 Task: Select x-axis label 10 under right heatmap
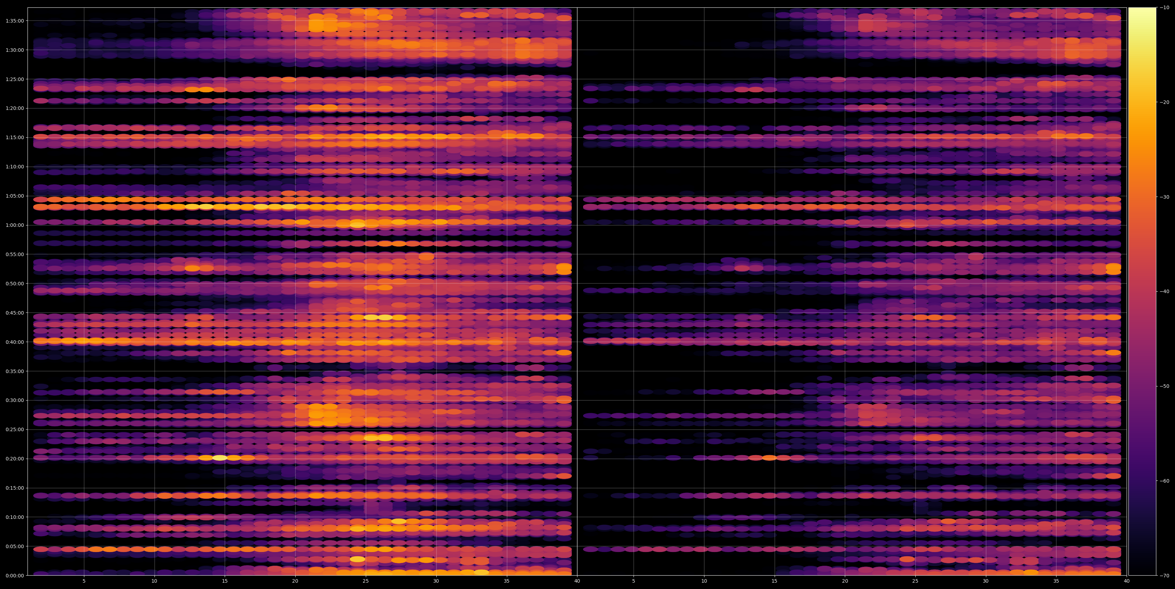(704, 581)
